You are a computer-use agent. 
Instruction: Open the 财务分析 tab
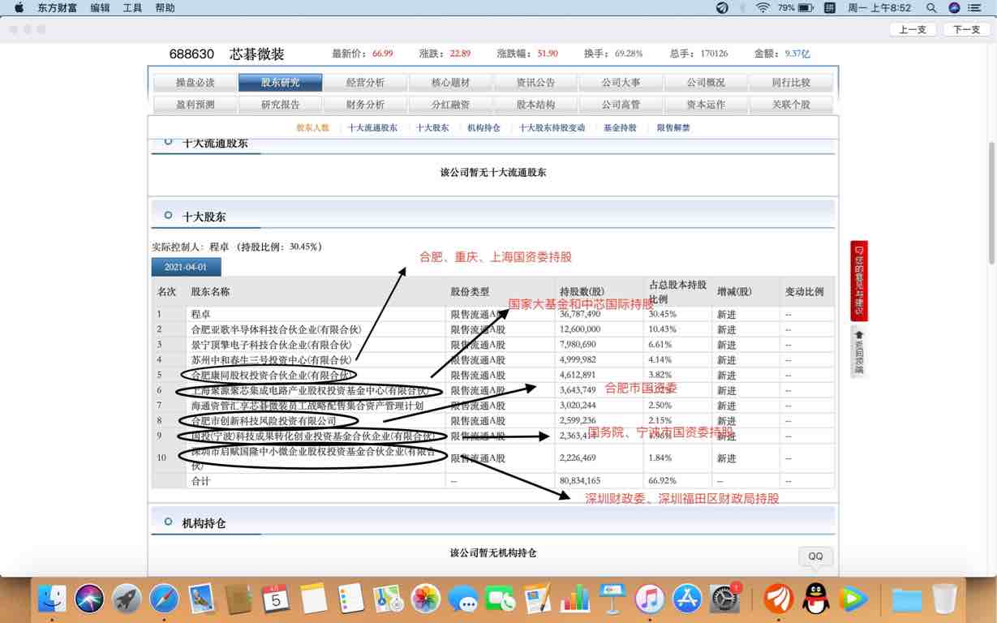click(x=365, y=105)
